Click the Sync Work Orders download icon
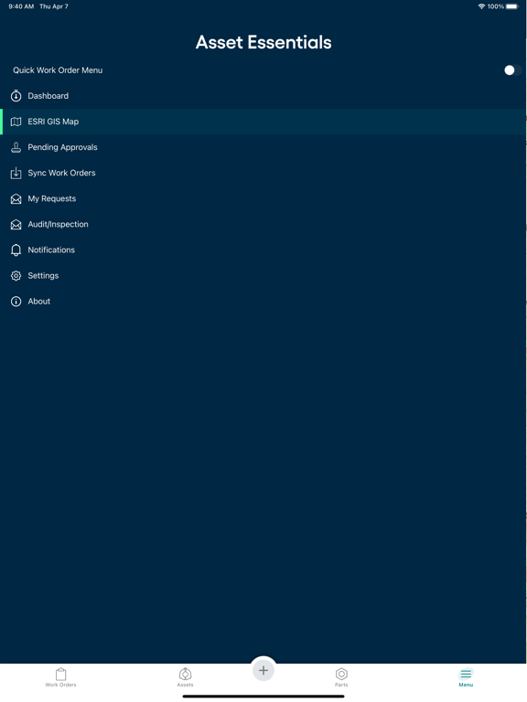Viewport: 527px width, 702px height. click(16, 173)
